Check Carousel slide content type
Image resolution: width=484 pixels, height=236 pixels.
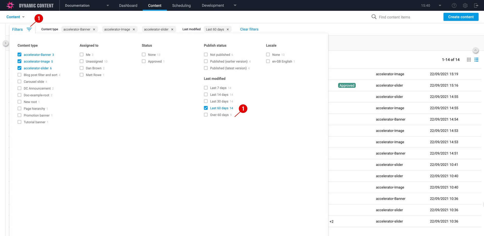pyautogui.click(x=19, y=81)
